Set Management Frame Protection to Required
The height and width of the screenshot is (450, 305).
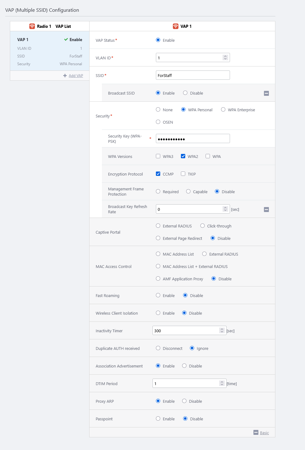[158, 192]
